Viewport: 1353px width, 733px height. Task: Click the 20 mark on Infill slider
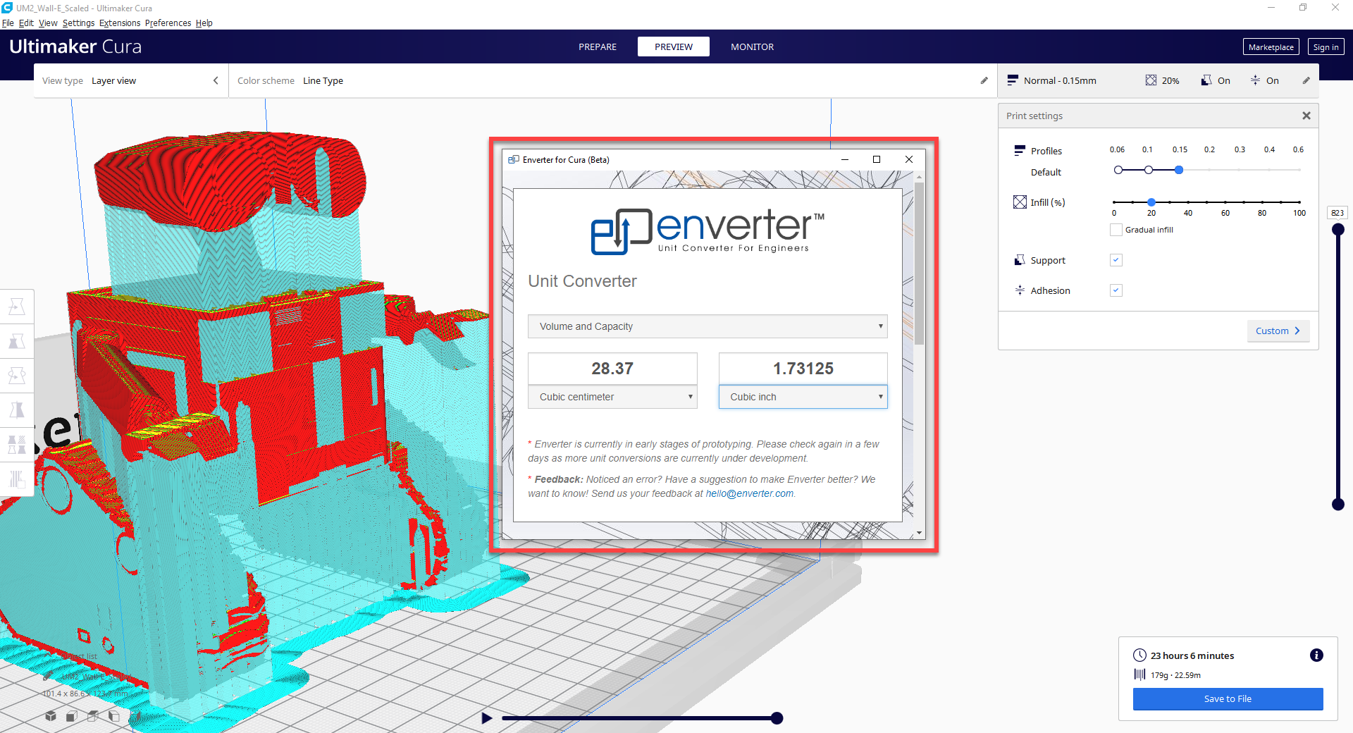point(1151,202)
